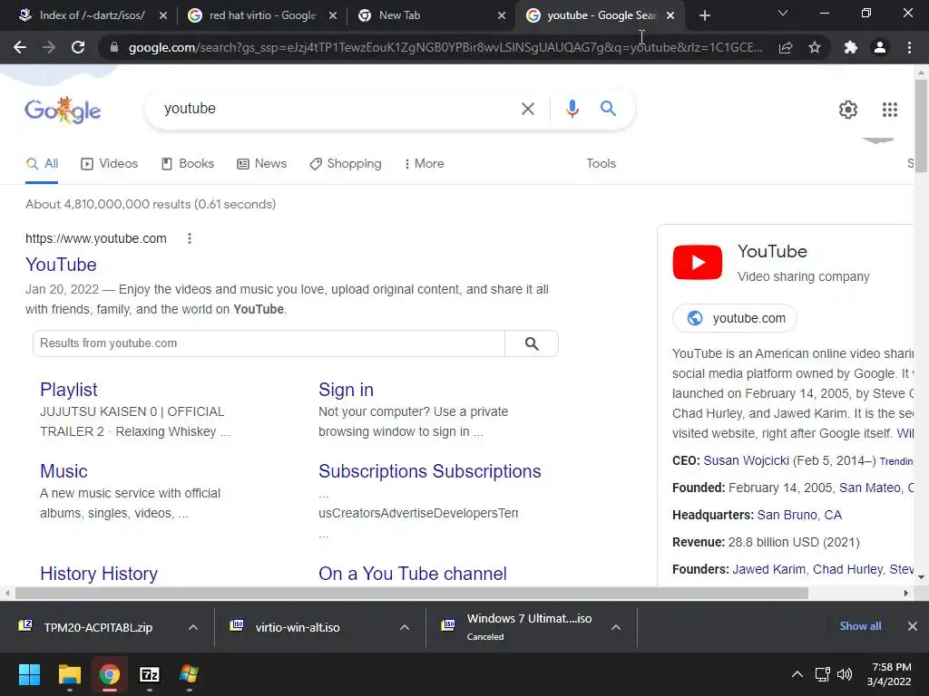Click the Chrome taskbar icon
Screen dimensions: 929x696
[x=110, y=674]
